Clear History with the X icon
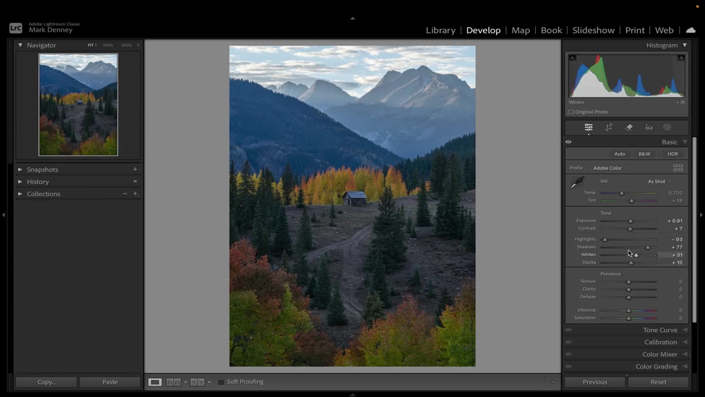Image resolution: width=705 pixels, height=397 pixels. [x=135, y=181]
